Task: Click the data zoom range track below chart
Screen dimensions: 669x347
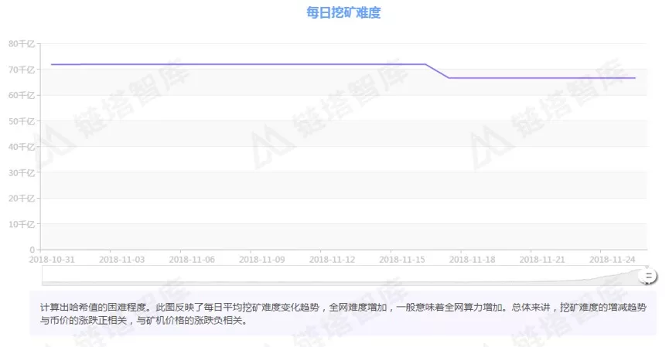Action: (344, 276)
